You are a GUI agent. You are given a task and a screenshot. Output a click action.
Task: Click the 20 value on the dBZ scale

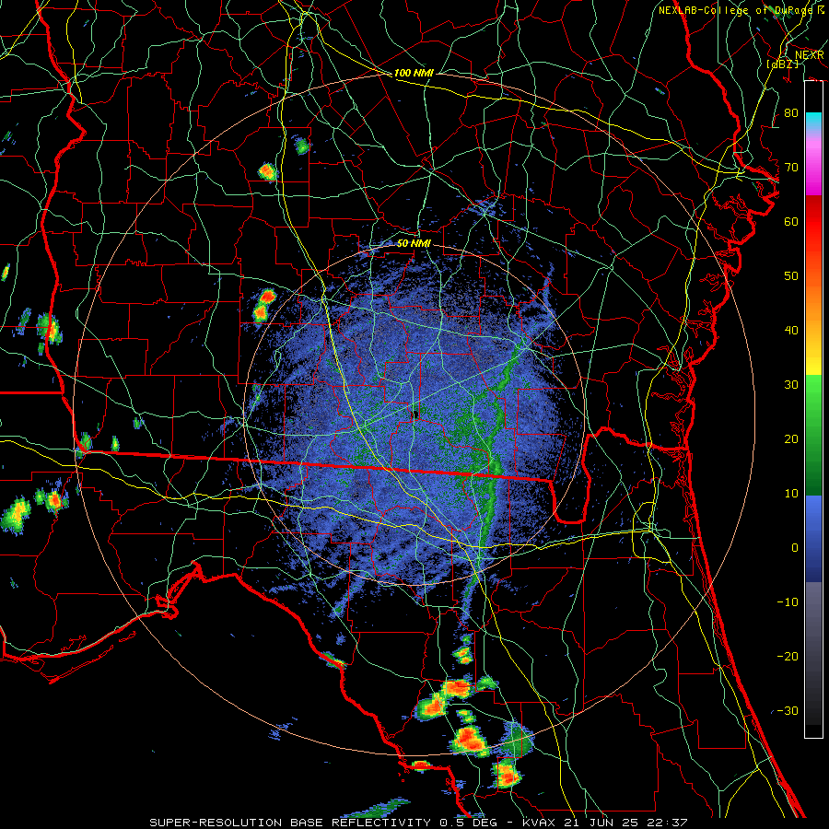791,439
